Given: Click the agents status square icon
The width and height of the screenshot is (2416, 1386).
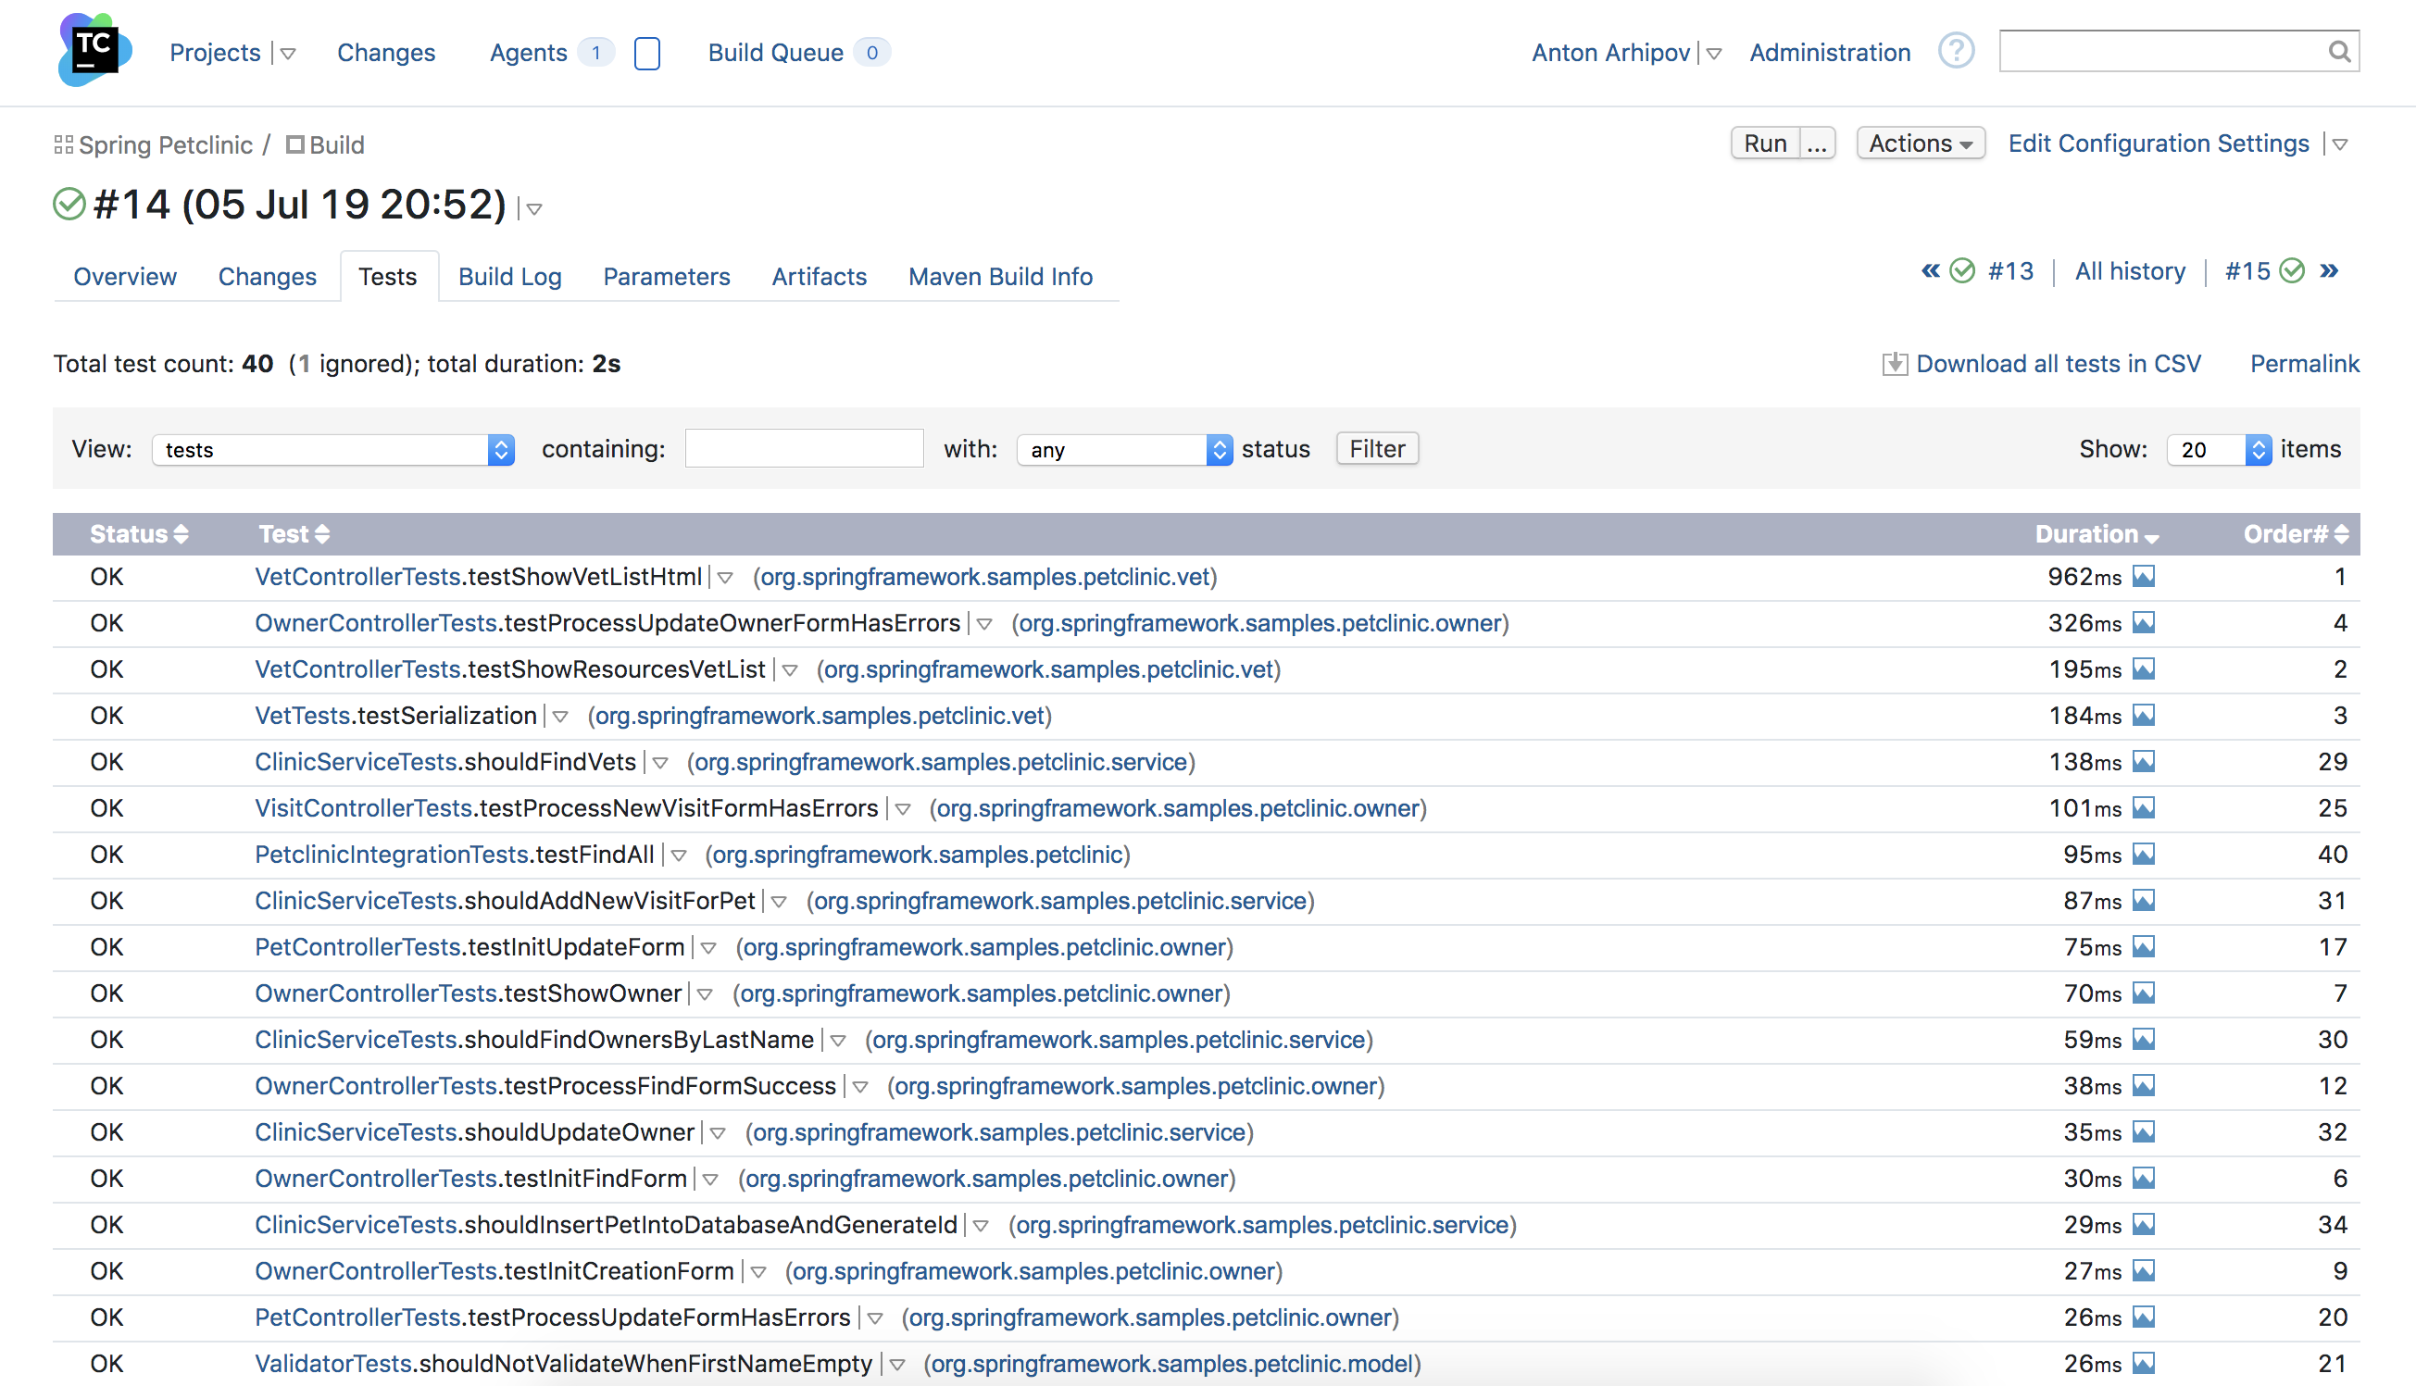Looking at the screenshot, I should pyautogui.click(x=647, y=54).
